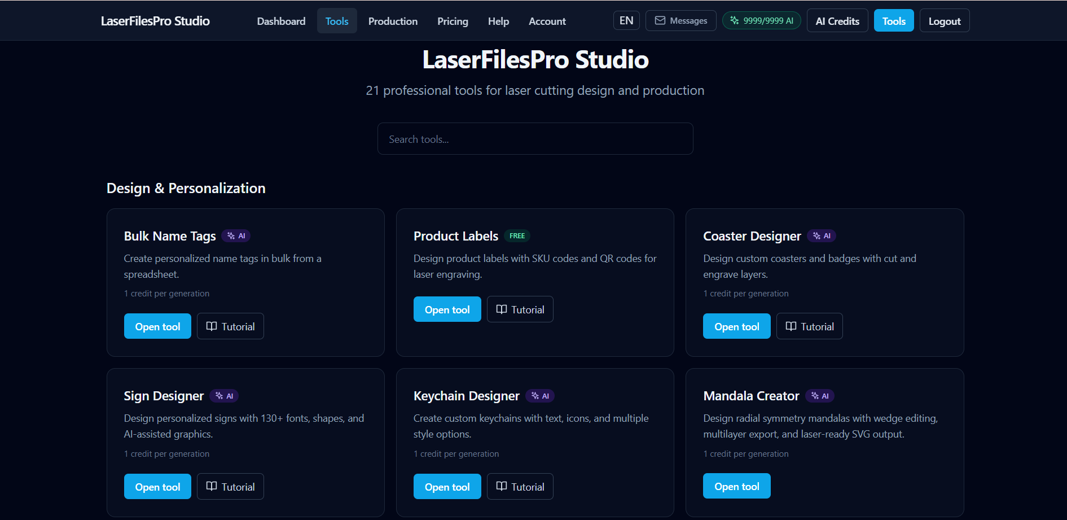Open the Account menu
The width and height of the screenshot is (1067, 520).
(x=547, y=21)
